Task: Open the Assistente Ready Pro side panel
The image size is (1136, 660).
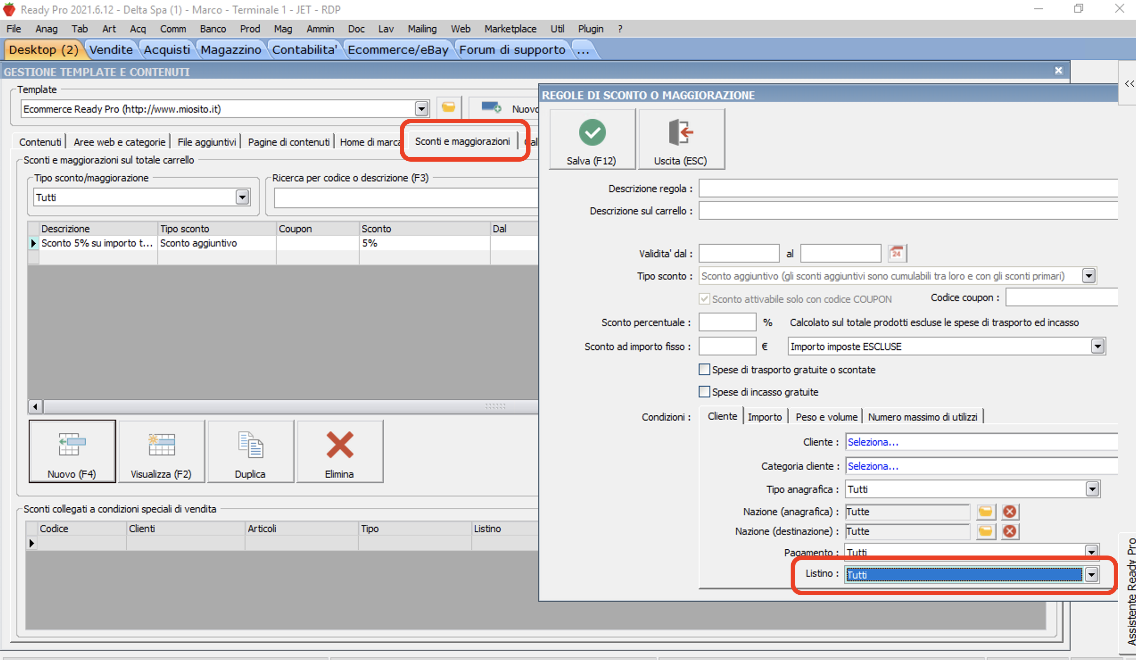Action: pos(1130,591)
